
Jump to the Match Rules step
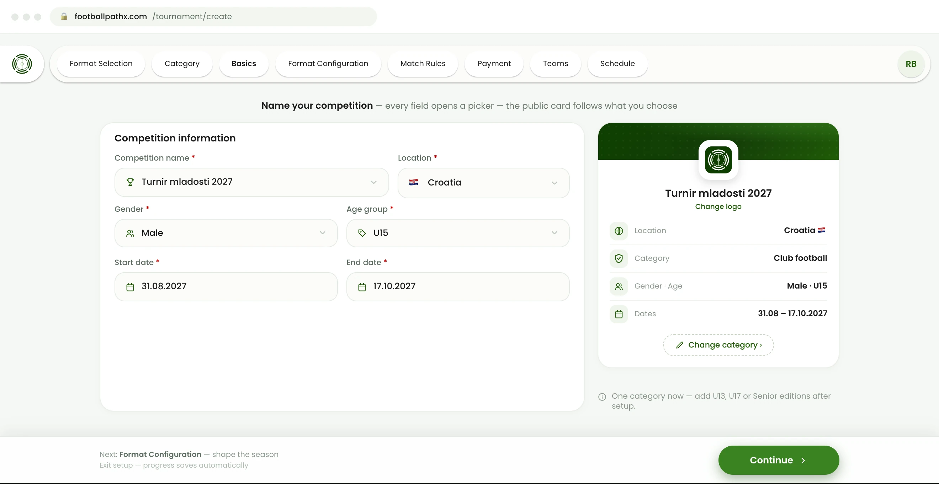click(x=423, y=64)
